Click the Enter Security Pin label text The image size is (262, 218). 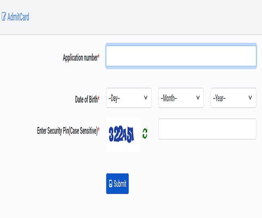click(67, 131)
